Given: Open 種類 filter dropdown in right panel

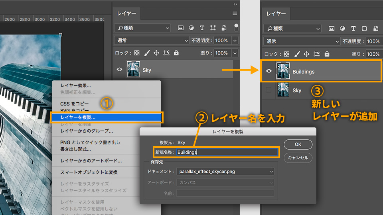Looking at the screenshot, I should tap(292, 29).
